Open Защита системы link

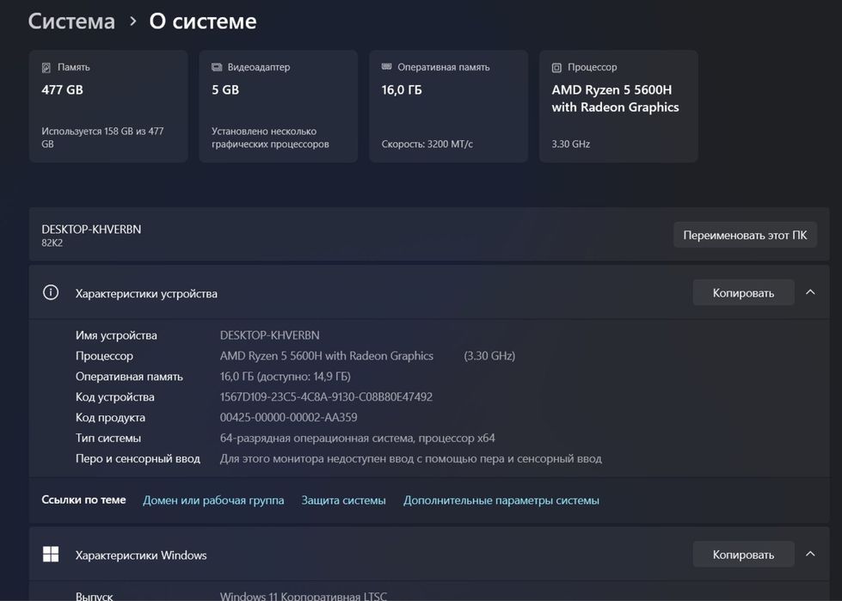(x=344, y=500)
